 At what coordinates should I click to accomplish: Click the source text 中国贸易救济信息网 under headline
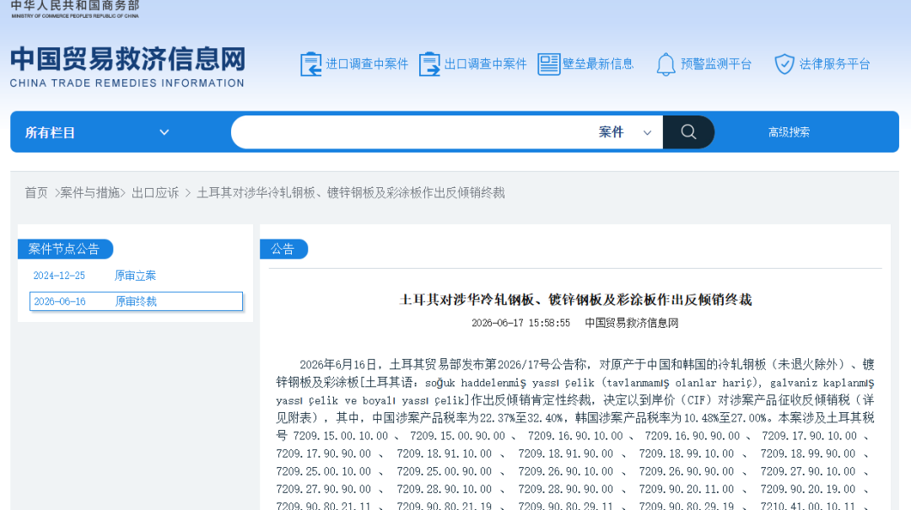[632, 323]
